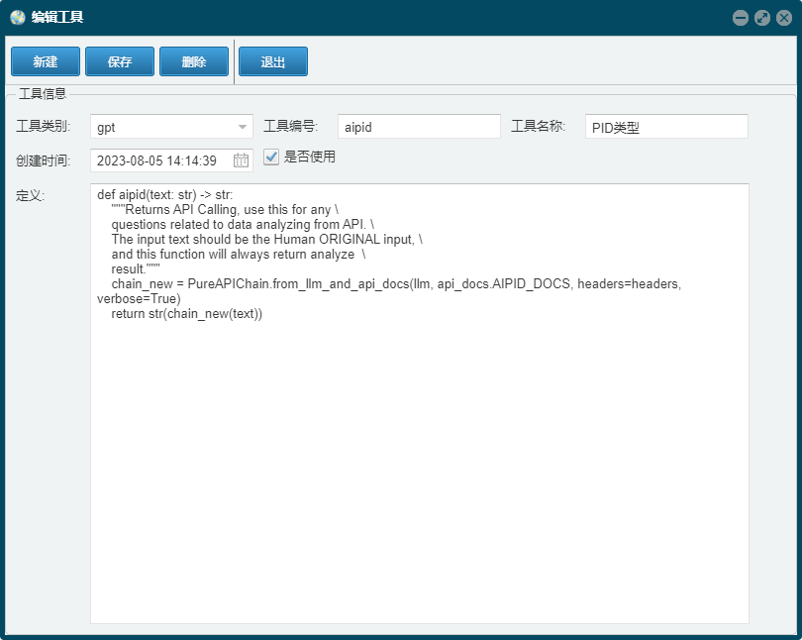This screenshot has width=802, height=640.
Task: Focus the 工具编号 field containing aipid
Action: 419,127
